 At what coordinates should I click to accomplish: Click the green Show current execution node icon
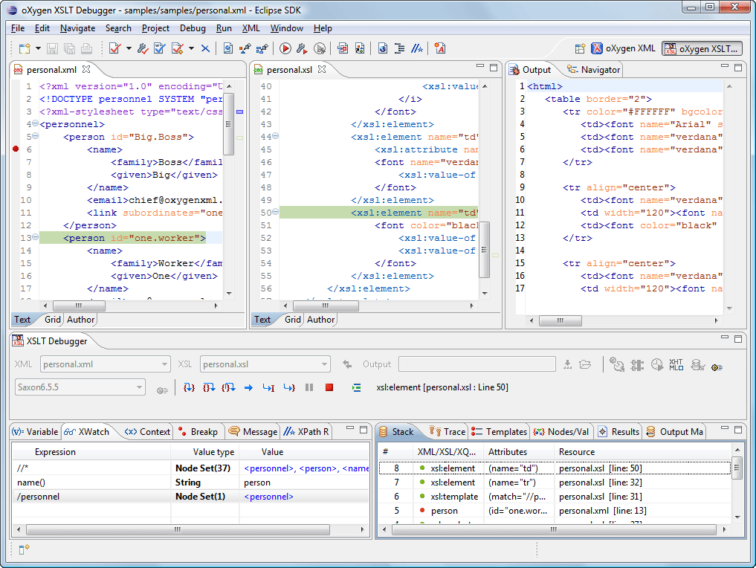pos(356,387)
